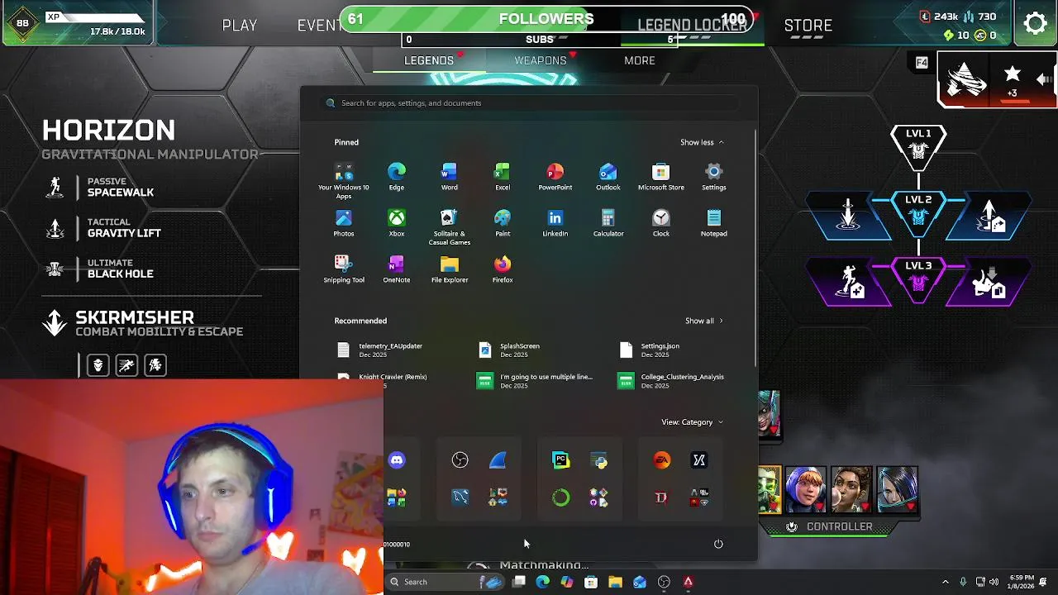Click Start menu search field
The width and height of the screenshot is (1058, 595).
pos(529,103)
